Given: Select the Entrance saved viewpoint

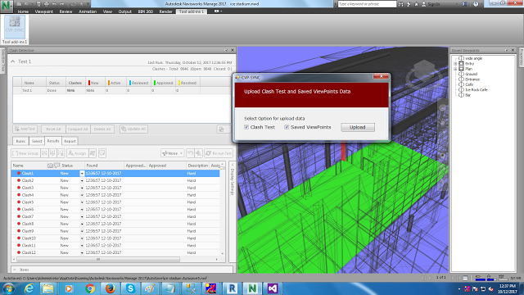Looking at the screenshot, I should coord(472,79).
